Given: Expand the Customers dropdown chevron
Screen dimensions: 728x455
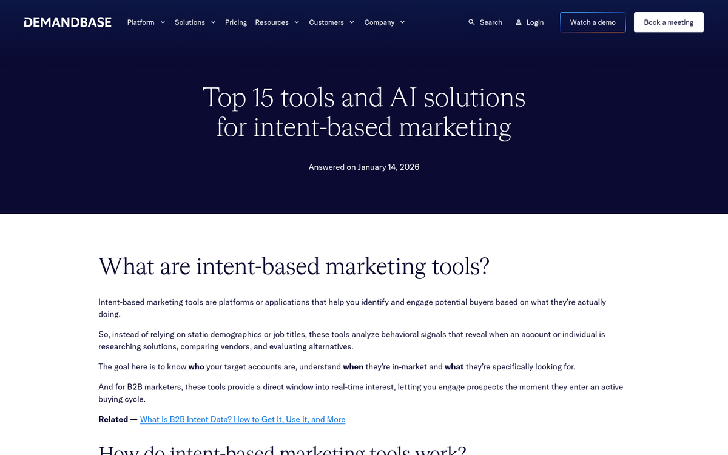Looking at the screenshot, I should [x=352, y=22].
